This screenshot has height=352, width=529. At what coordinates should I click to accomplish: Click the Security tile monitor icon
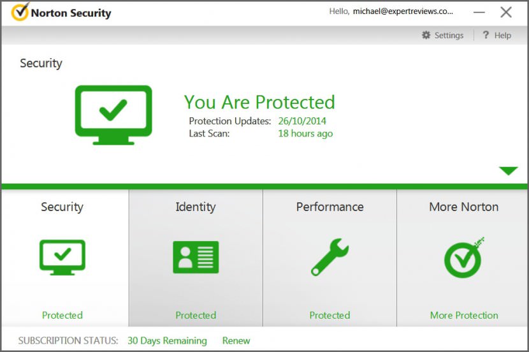pos(62,257)
